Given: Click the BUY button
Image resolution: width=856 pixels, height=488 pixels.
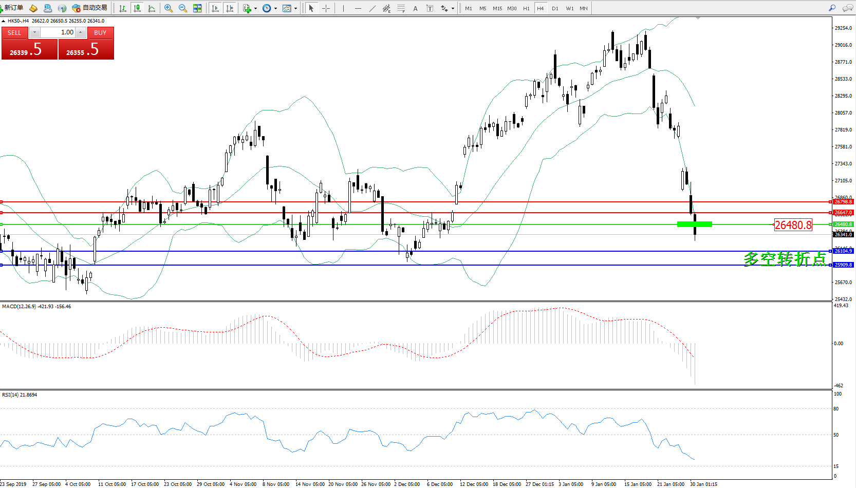Looking at the screenshot, I should point(100,32).
